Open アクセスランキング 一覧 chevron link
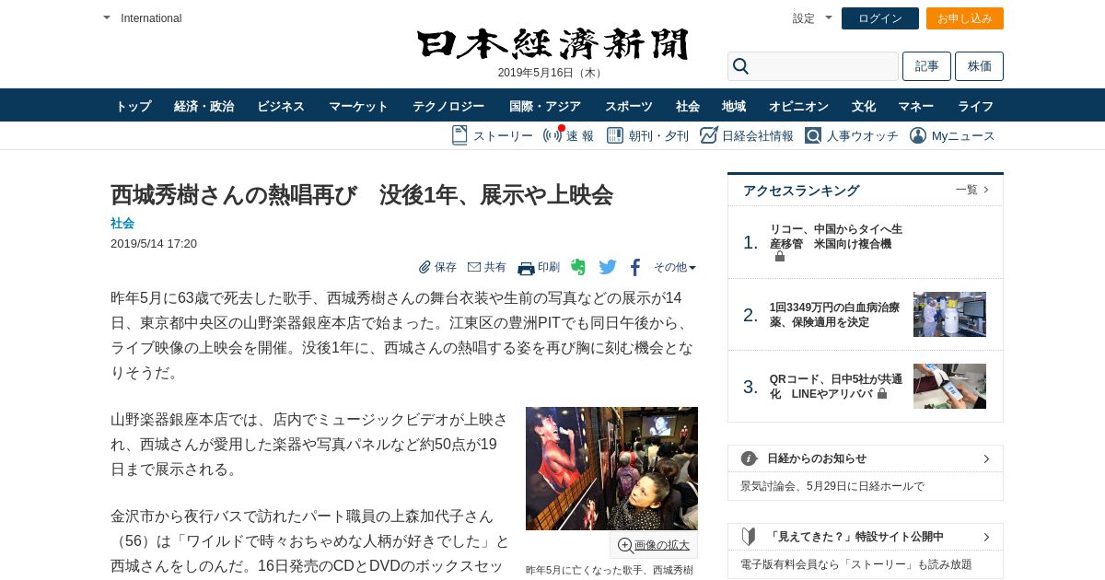This screenshot has width=1105, height=580. (x=972, y=190)
